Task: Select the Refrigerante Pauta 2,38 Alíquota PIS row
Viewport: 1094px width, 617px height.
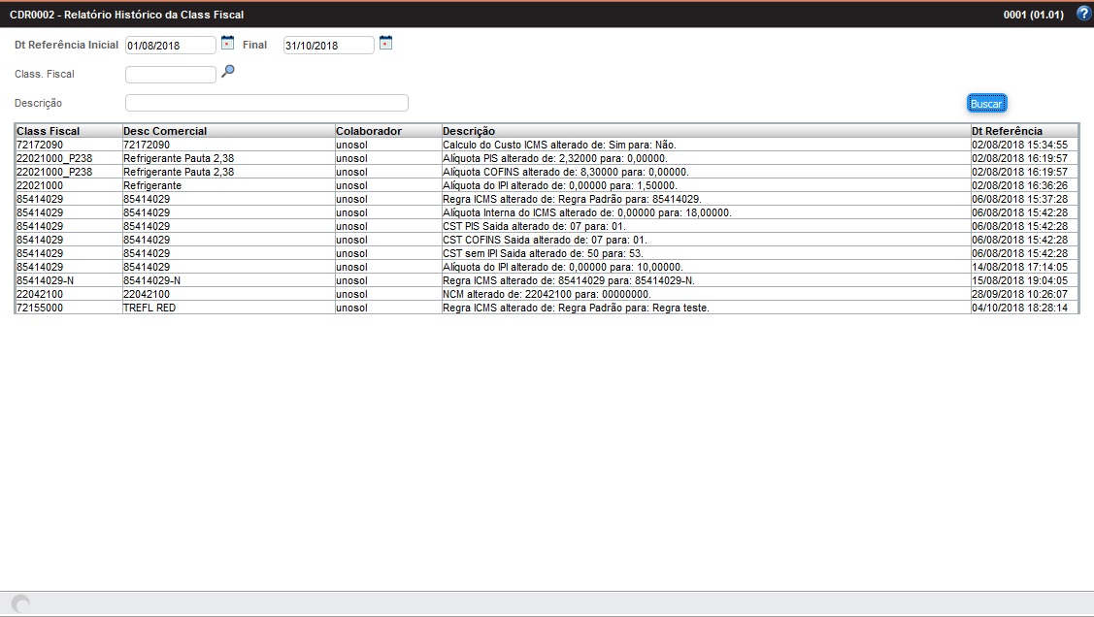Action: point(291,157)
